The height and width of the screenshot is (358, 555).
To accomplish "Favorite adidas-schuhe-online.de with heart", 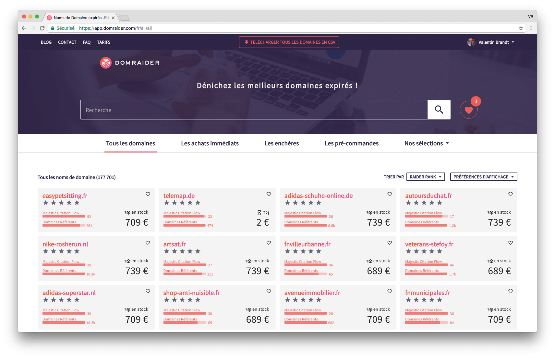I will [x=390, y=194].
